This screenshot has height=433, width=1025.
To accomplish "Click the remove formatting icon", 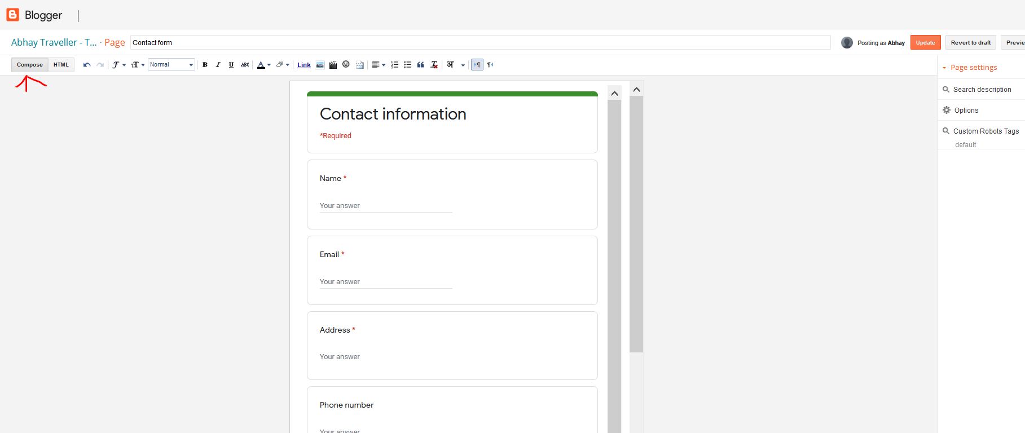I will (x=434, y=65).
